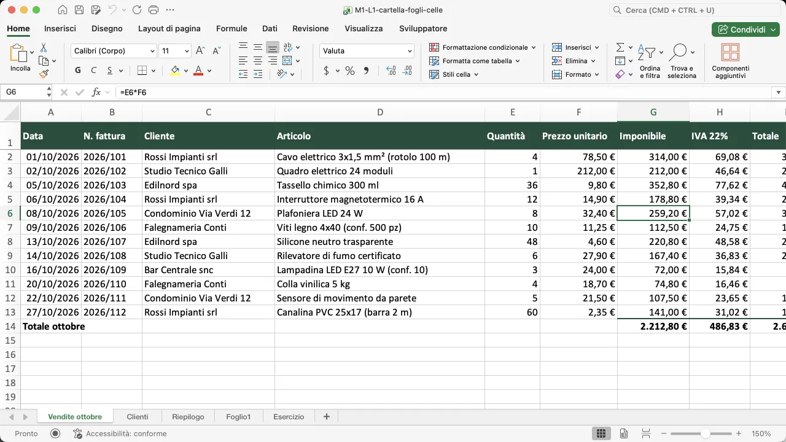Click the Home icon in title bar
Screen dimensions: 786x442
tap(63, 10)
